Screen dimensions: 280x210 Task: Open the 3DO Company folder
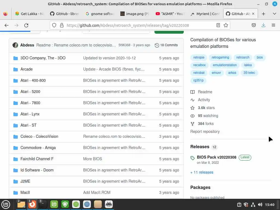[x=43, y=58]
